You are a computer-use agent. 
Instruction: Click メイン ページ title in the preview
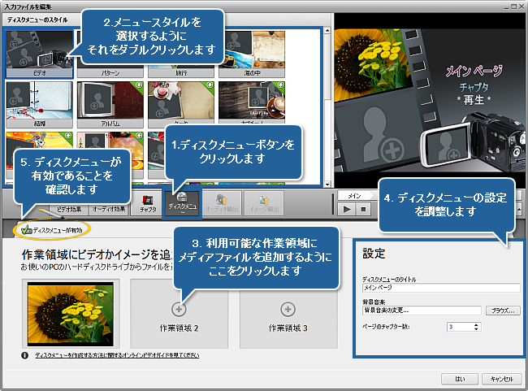[x=474, y=71]
